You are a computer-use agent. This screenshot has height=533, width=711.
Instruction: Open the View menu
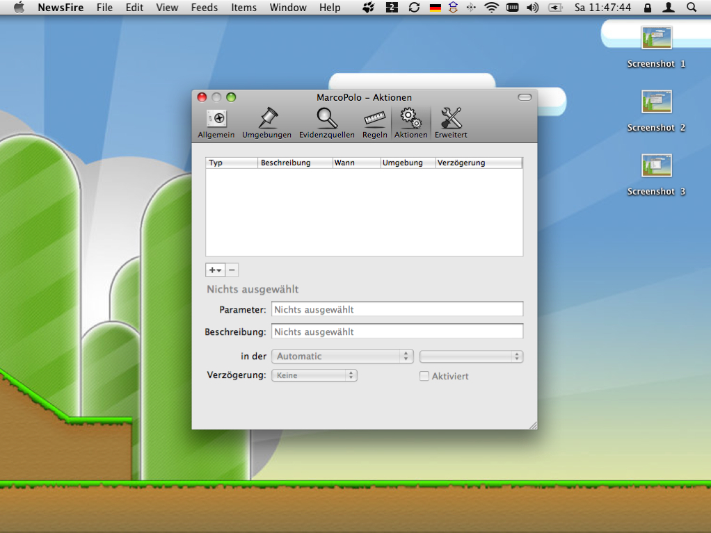(168, 7)
